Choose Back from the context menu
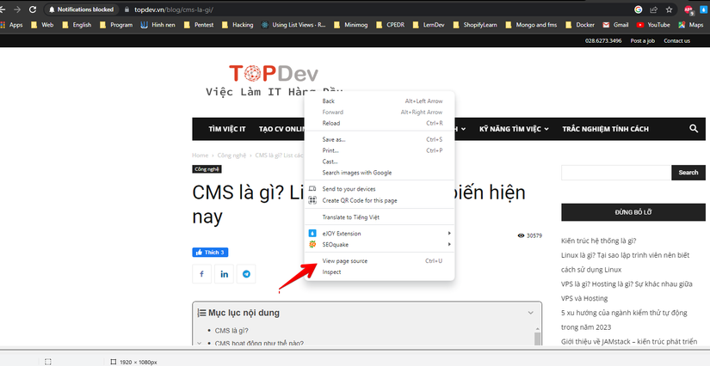 pos(379,101)
